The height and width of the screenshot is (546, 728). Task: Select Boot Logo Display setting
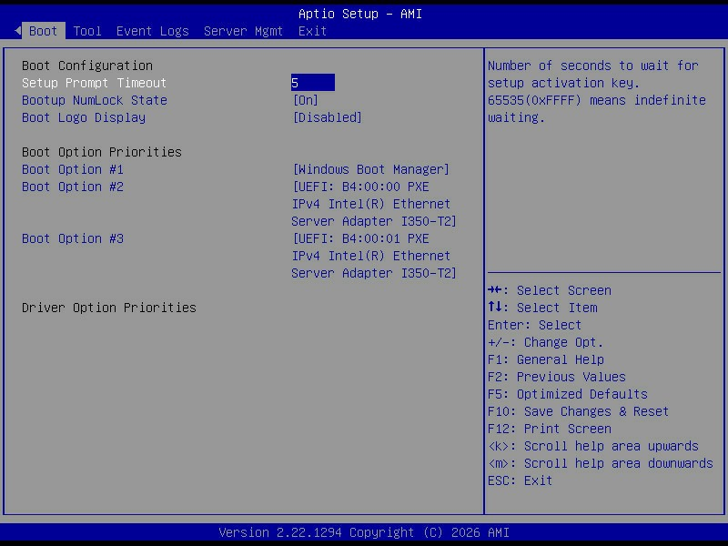(84, 117)
